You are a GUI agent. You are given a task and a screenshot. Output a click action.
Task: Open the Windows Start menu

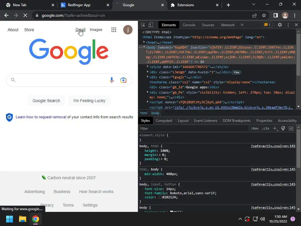click(9, 219)
